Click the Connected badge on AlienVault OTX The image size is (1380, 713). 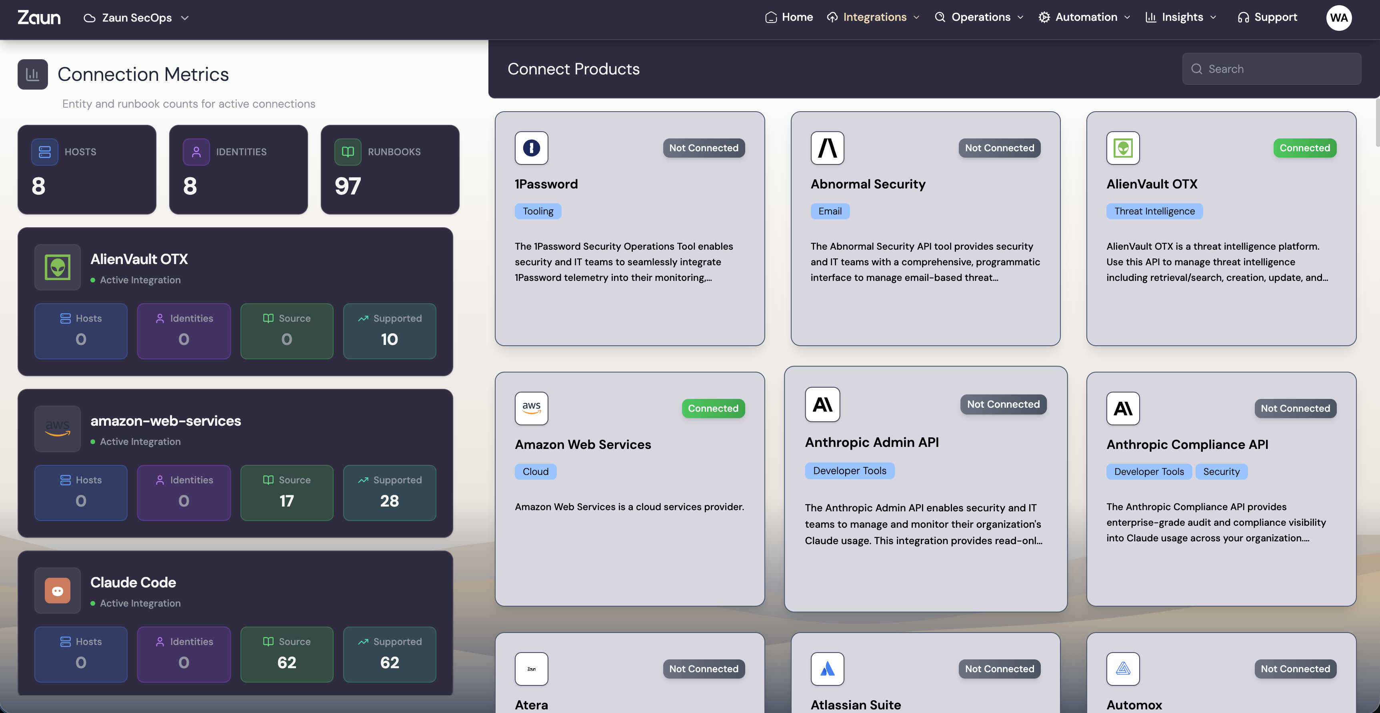point(1304,148)
